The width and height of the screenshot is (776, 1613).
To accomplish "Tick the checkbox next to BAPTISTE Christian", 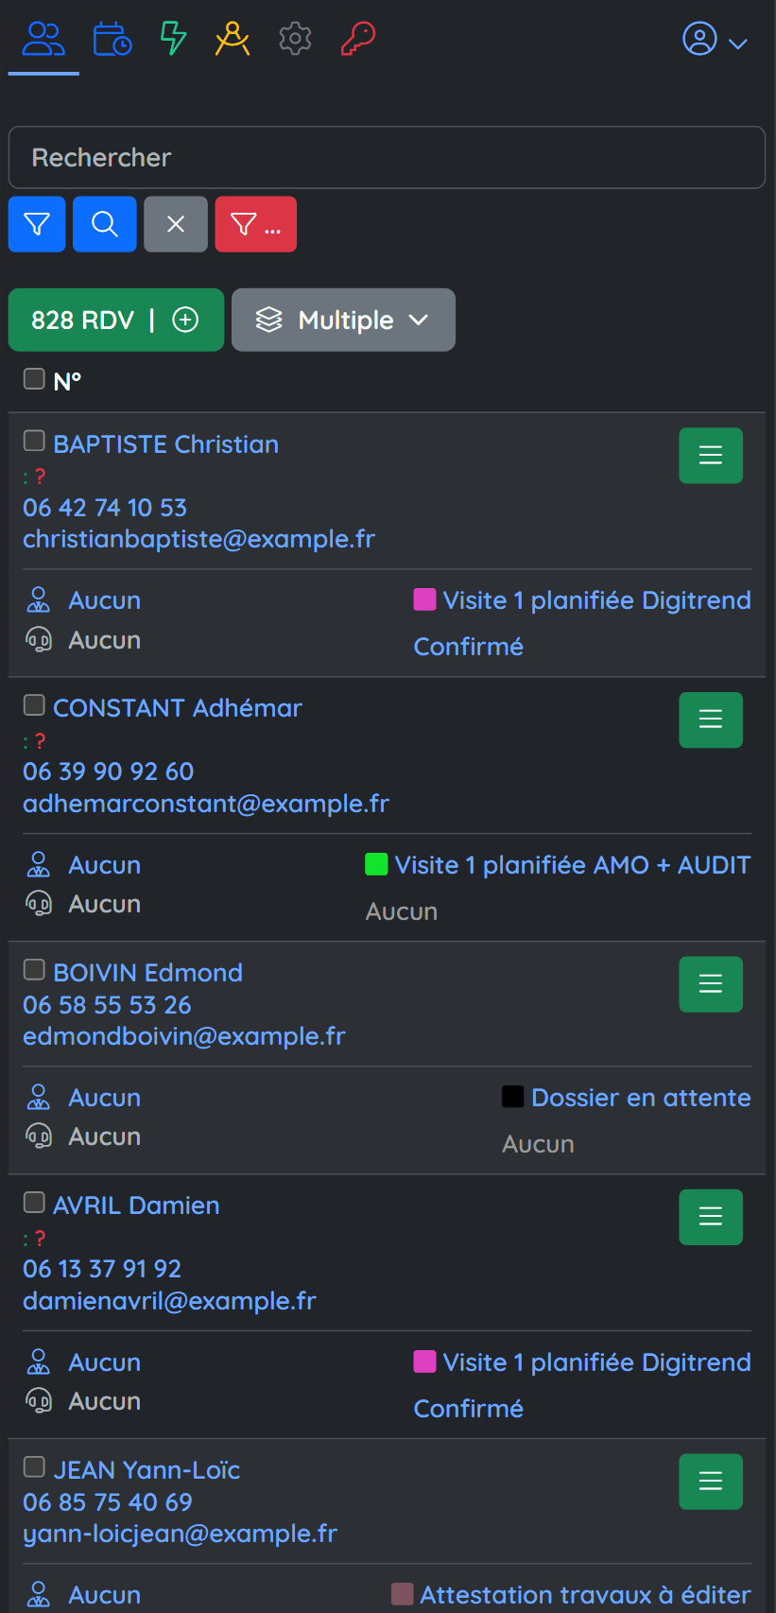I will tap(34, 441).
